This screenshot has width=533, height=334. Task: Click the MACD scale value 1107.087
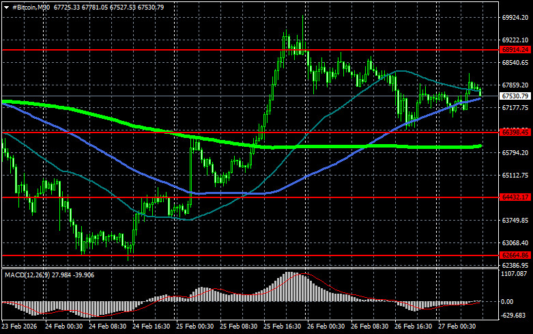pyautogui.click(x=514, y=273)
